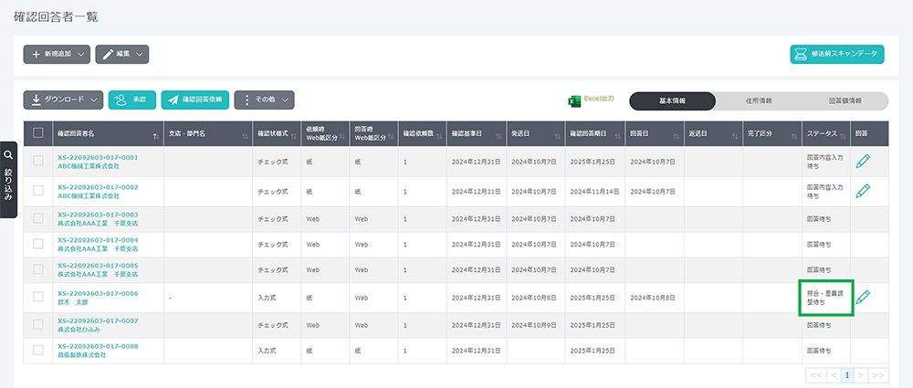Toggle the select-all checkbox in table header
The image size is (913, 388).
[38, 133]
